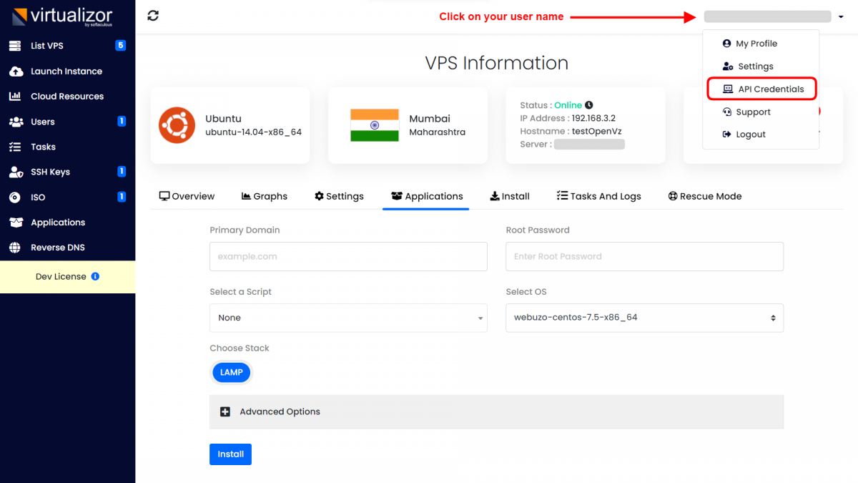This screenshot has width=858, height=483.
Task: Click the Launch Instance rocket icon
Action: (18, 71)
